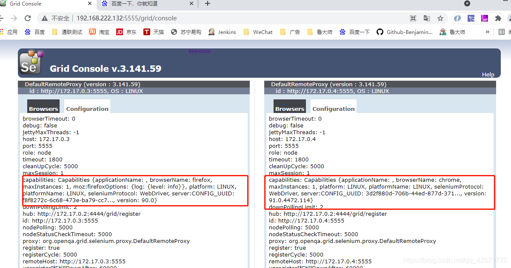Click the Google Translate page icon
The image size is (511, 268).
click(426, 18)
